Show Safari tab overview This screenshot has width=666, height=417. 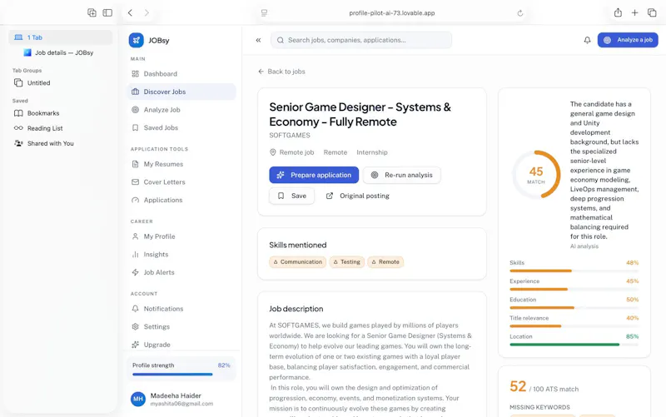point(652,12)
